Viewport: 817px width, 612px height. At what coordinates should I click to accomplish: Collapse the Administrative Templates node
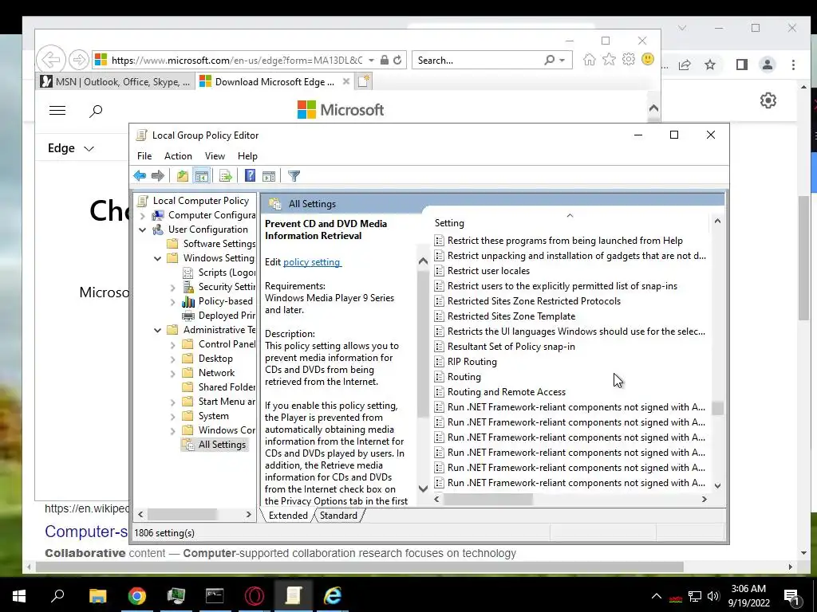pyautogui.click(x=157, y=330)
